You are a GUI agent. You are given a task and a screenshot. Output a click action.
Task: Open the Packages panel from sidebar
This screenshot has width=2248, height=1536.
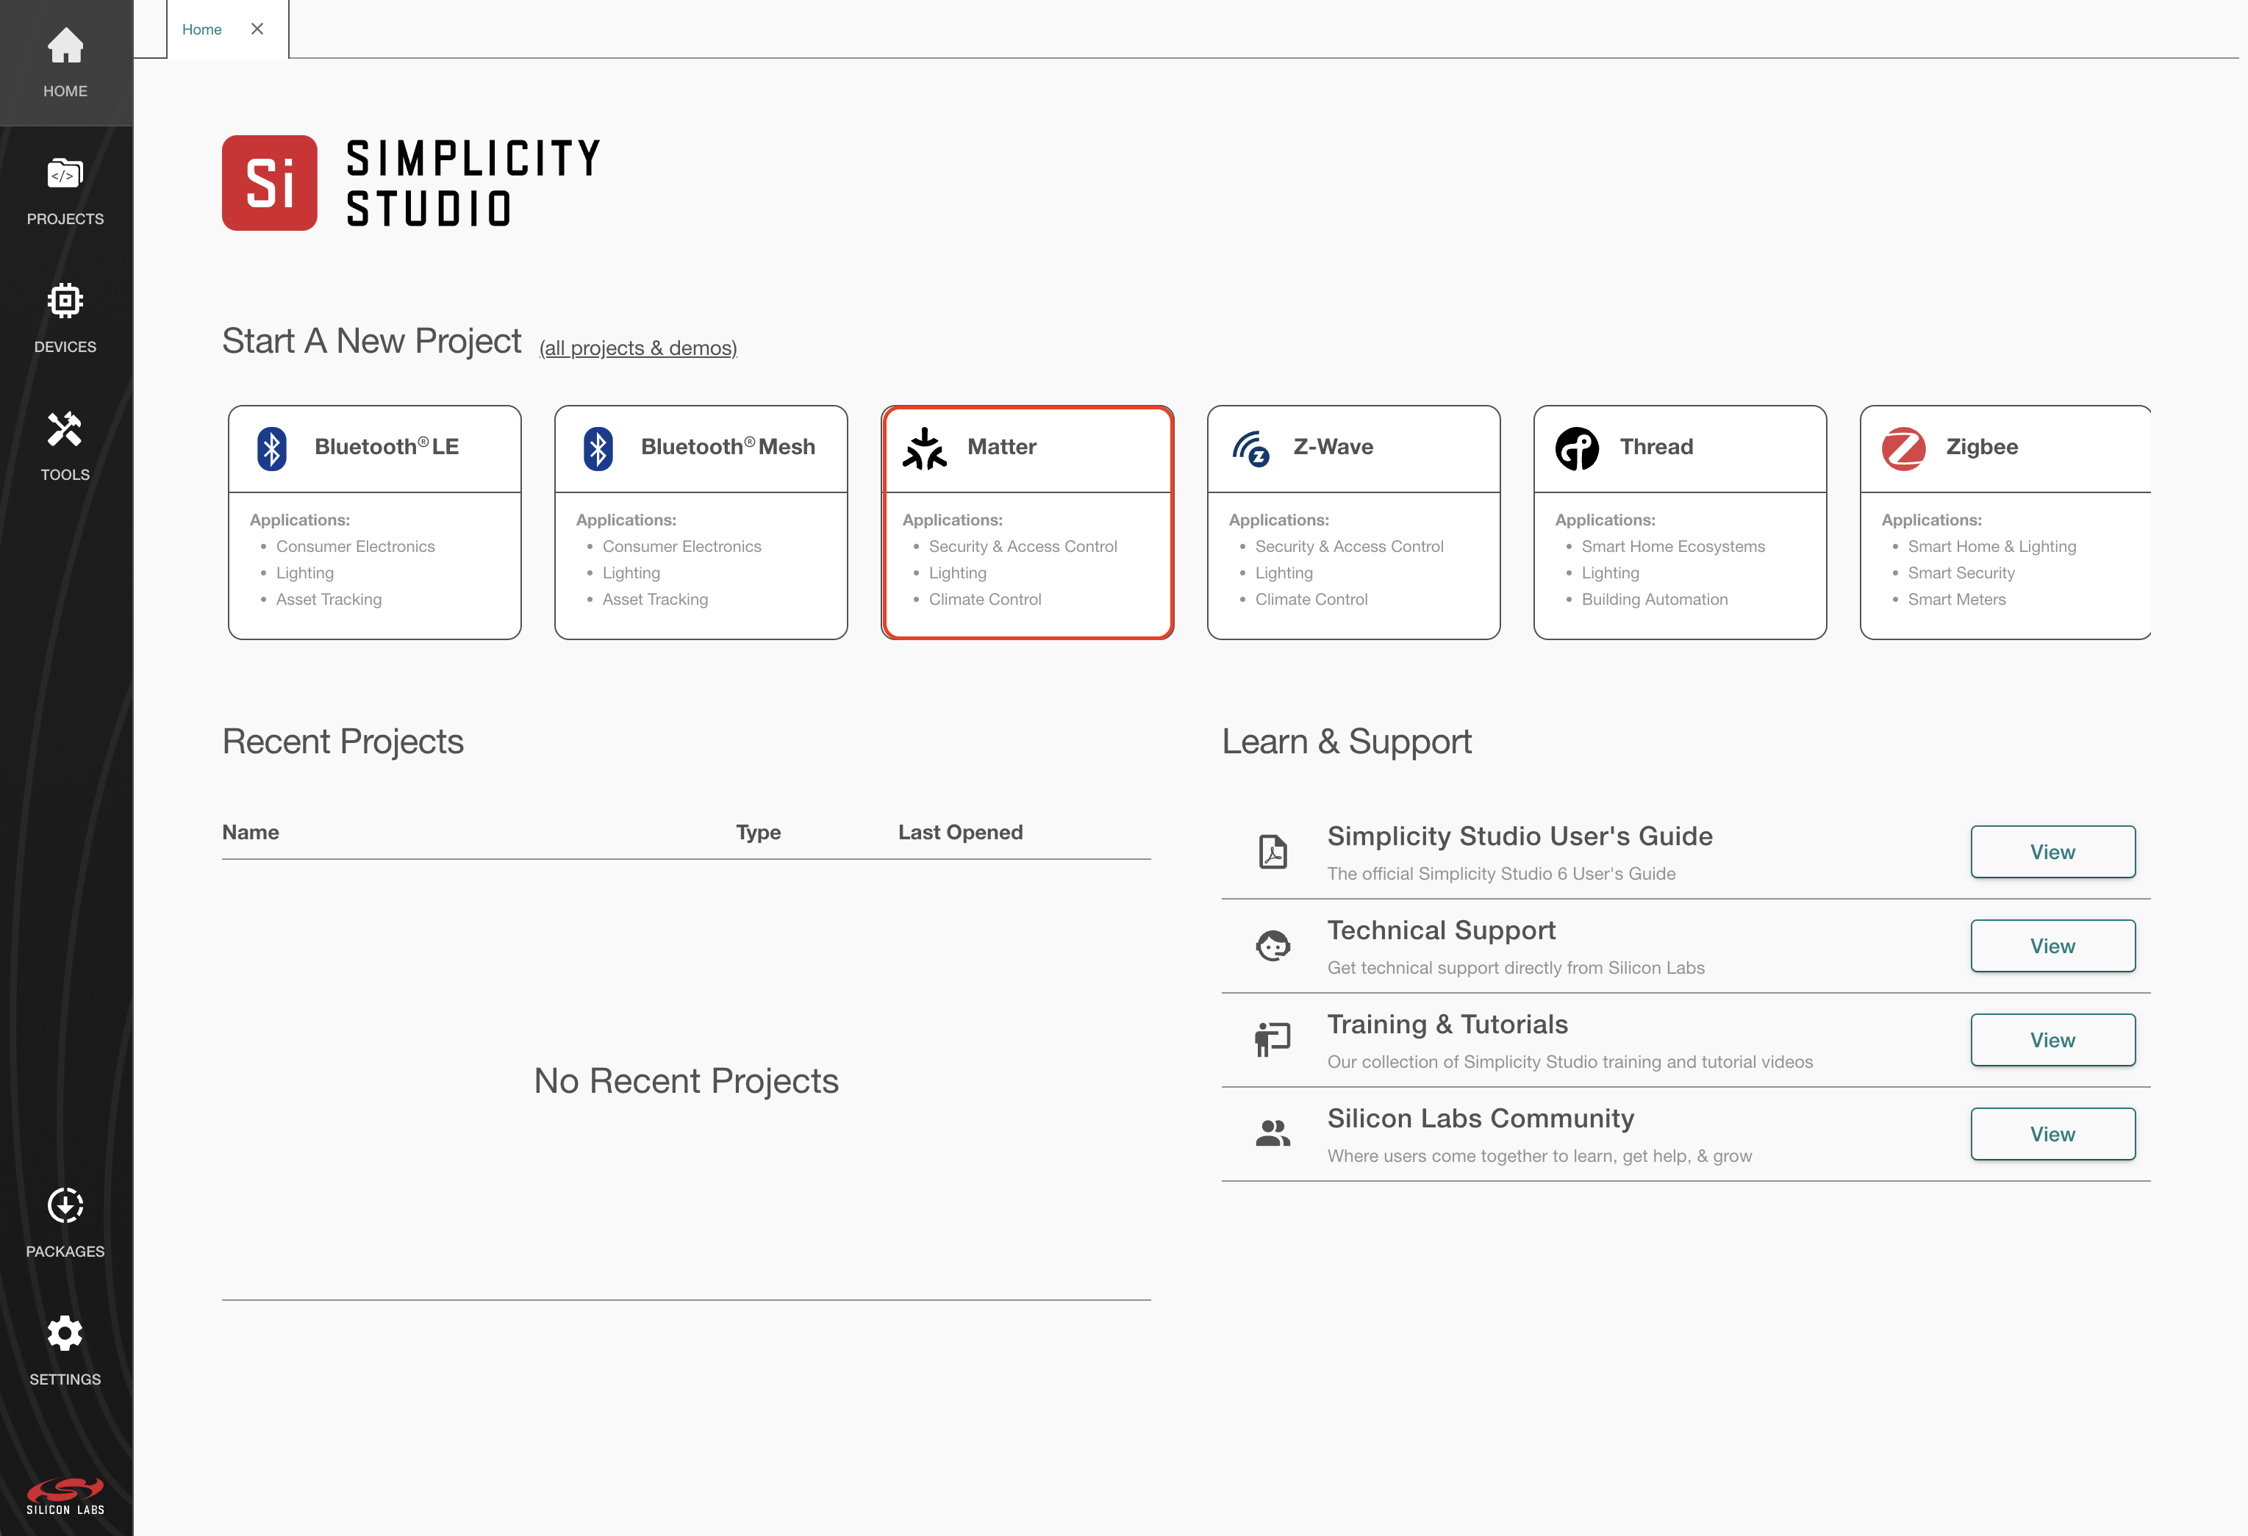[64, 1218]
